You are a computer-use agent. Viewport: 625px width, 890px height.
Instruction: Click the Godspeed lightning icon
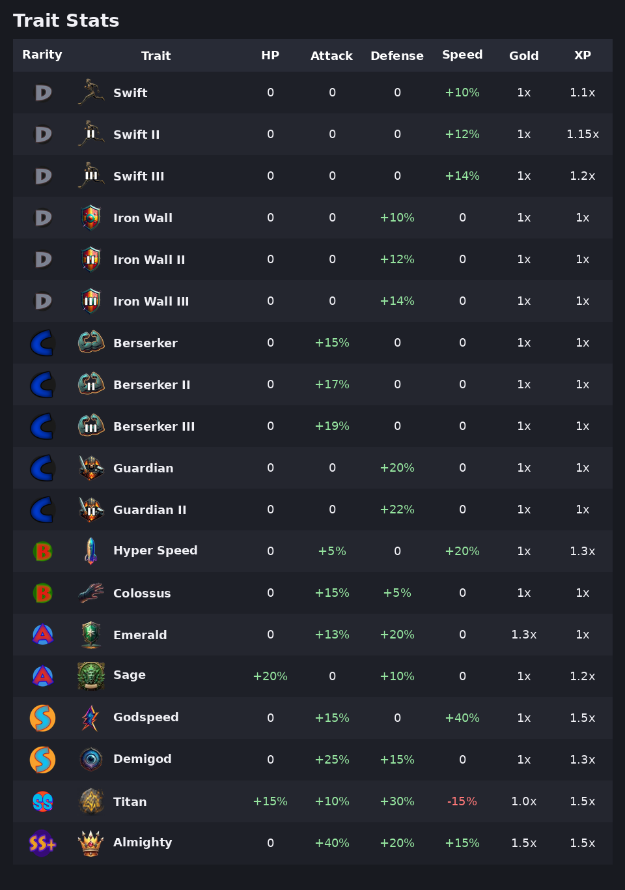(91, 718)
